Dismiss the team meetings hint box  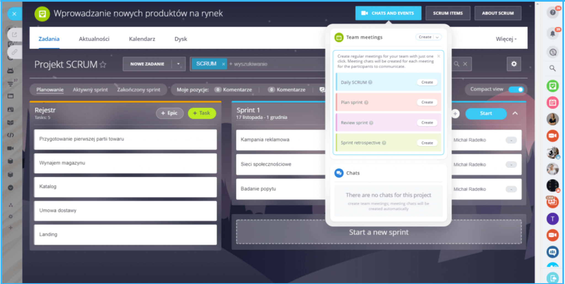(439, 56)
